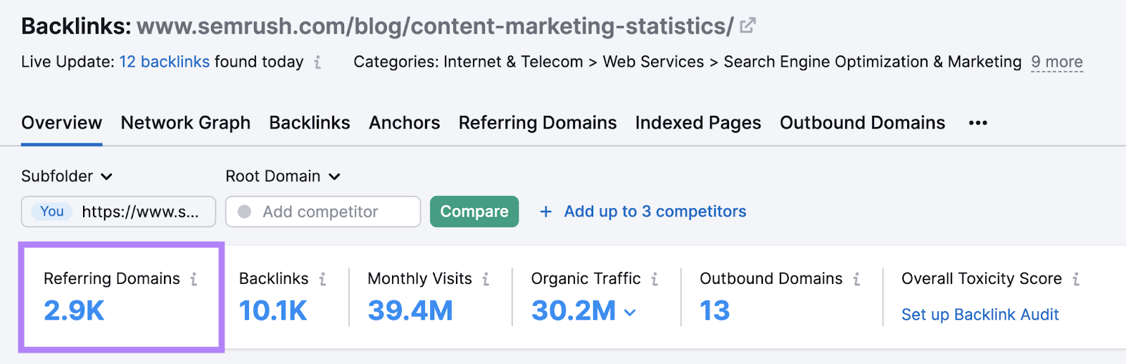Click the info icon next to Live Update
Viewport: 1126px width, 364px height.
point(318,63)
